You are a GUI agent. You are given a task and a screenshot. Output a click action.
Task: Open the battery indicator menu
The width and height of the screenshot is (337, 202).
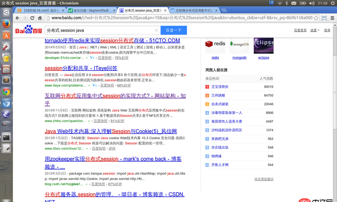point(303,3)
